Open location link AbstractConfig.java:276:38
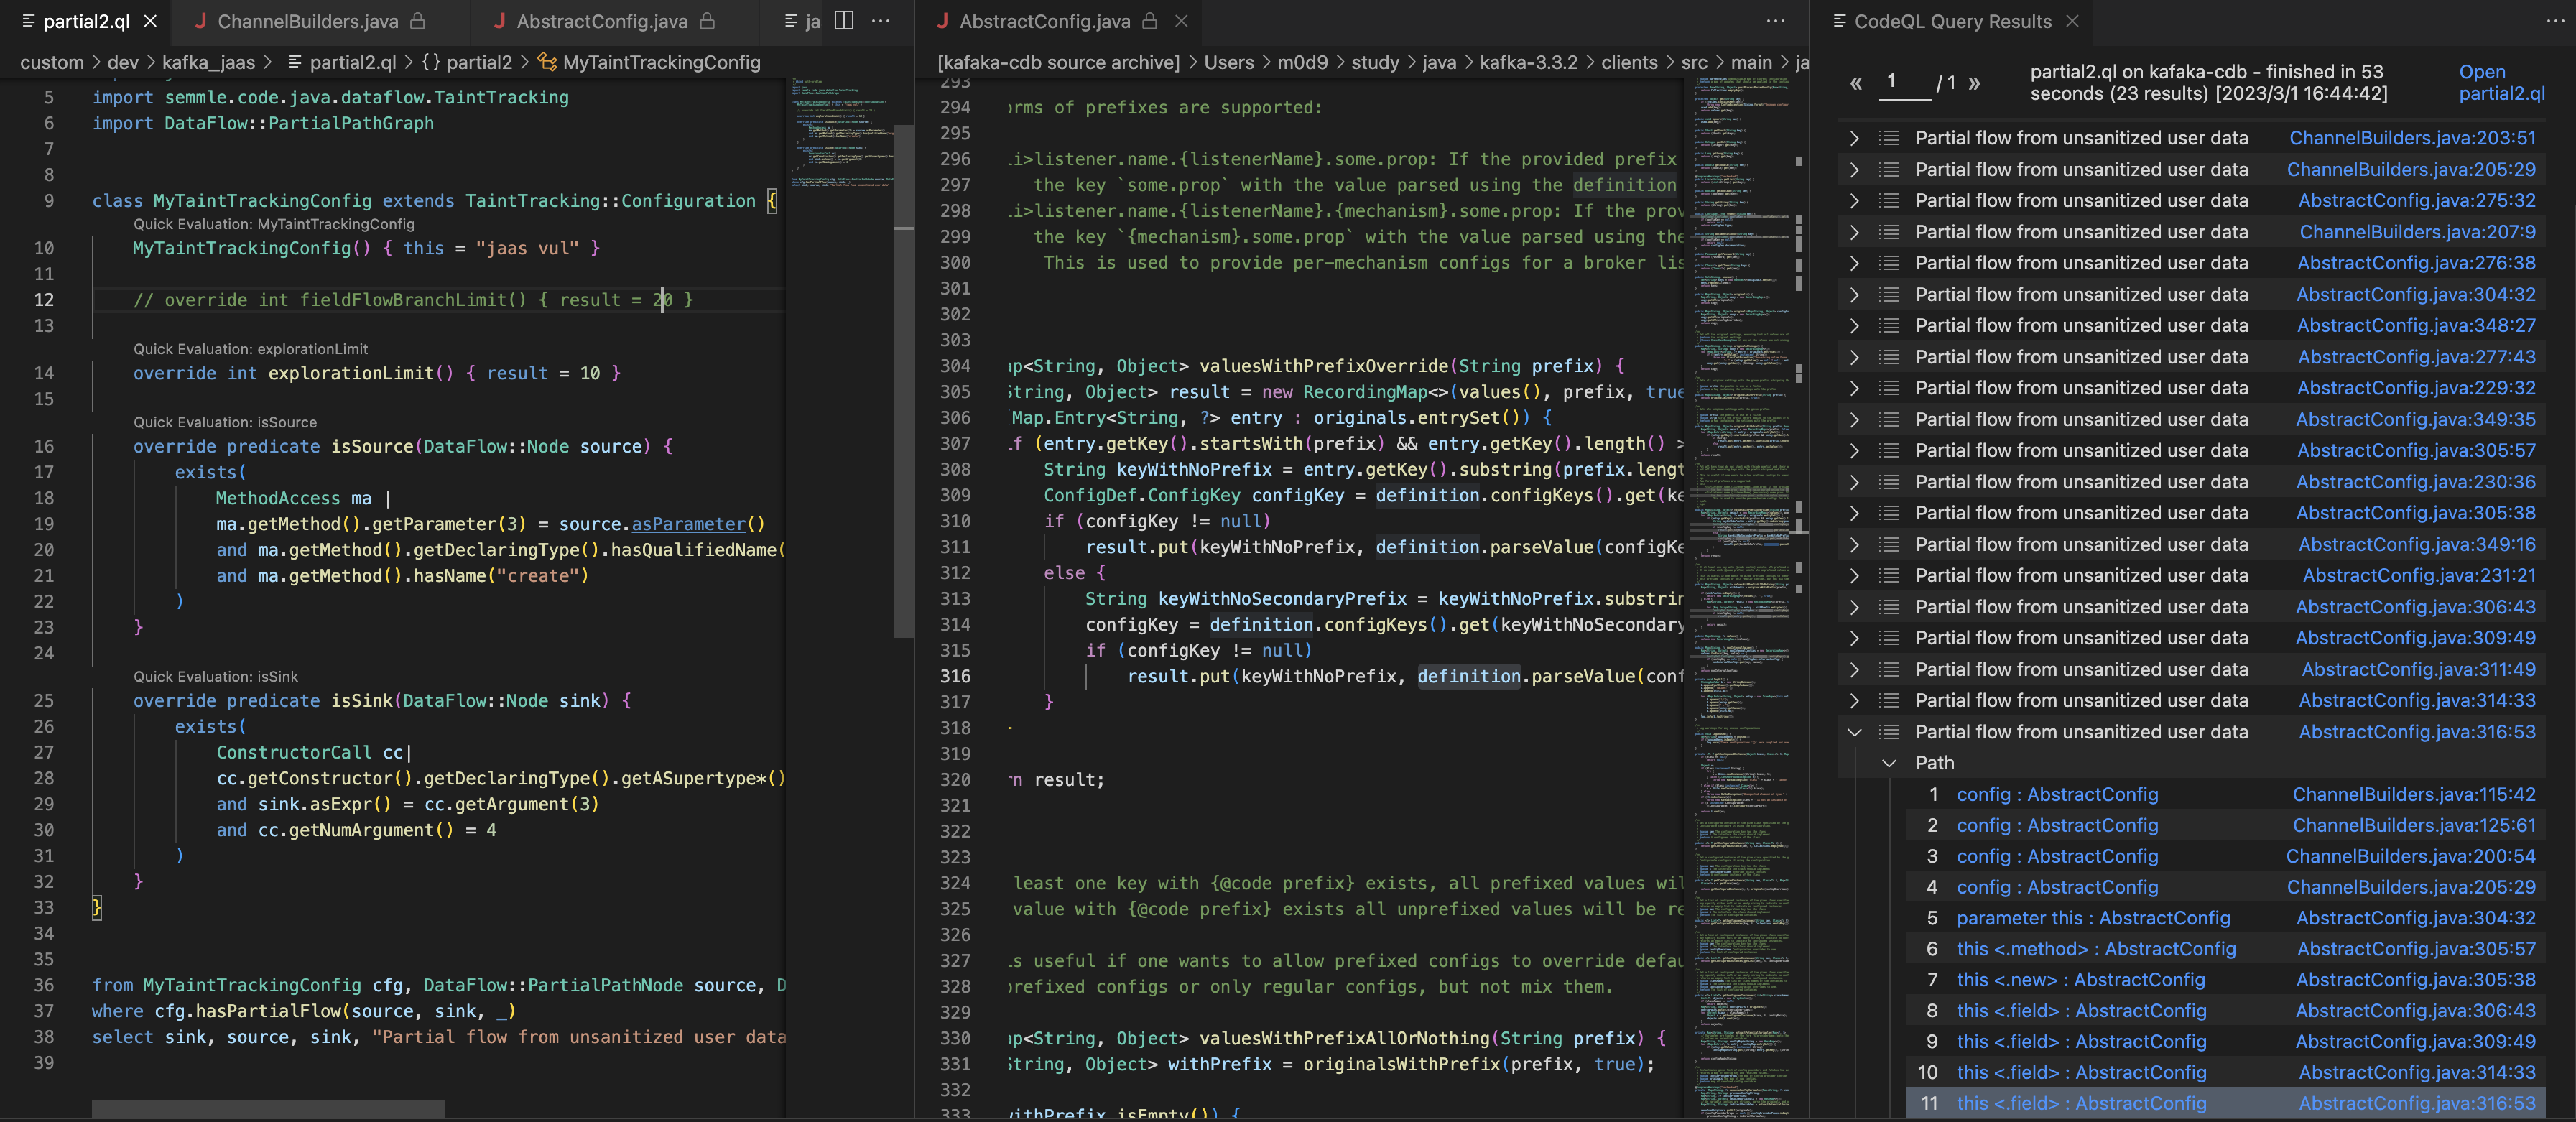The width and height of the screenshot is (2576, 1122). pos(2416,263)
